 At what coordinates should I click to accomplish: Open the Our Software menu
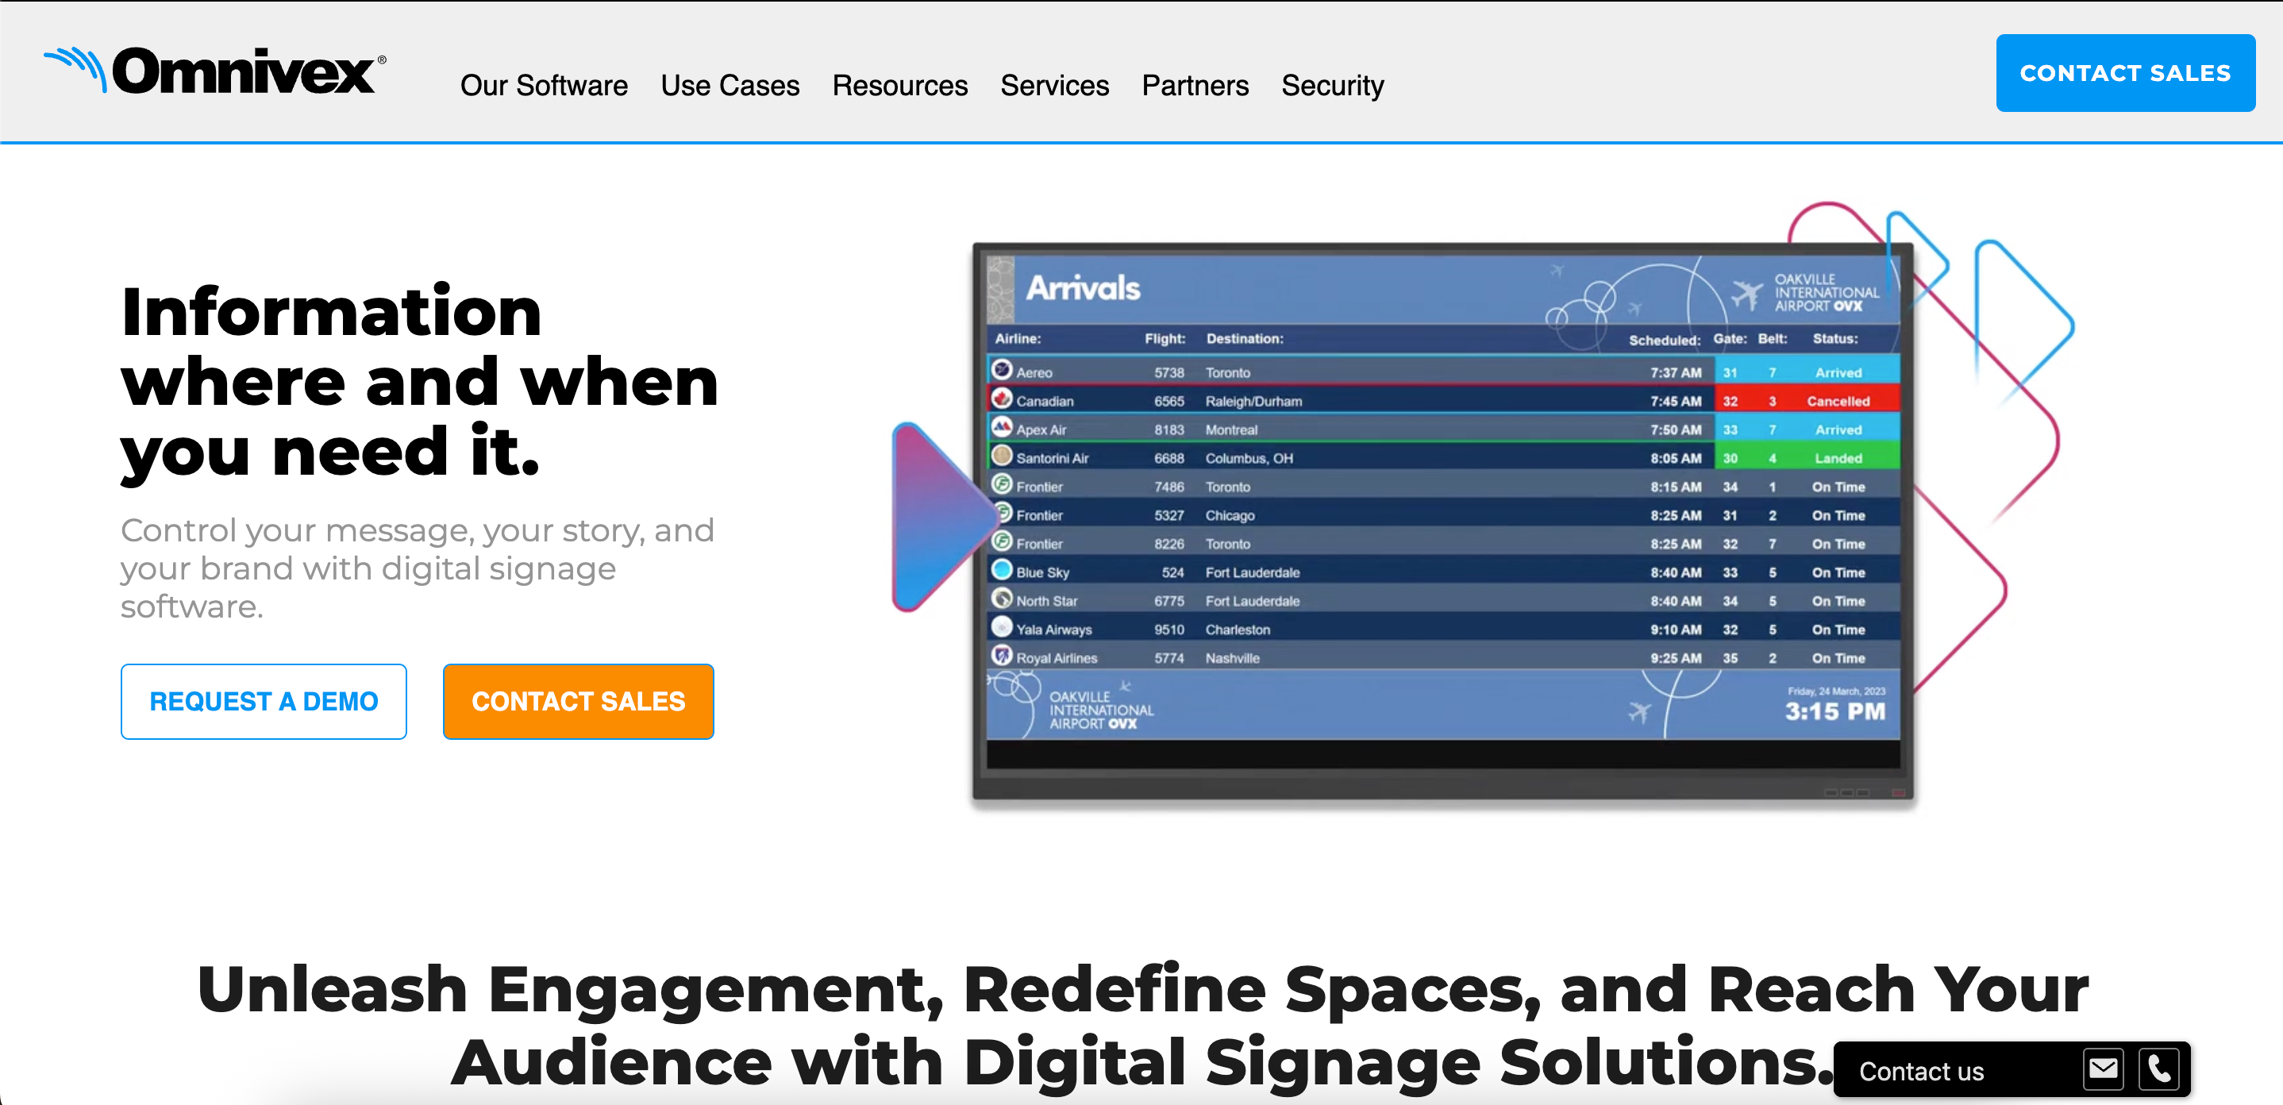tap(545, 85)
